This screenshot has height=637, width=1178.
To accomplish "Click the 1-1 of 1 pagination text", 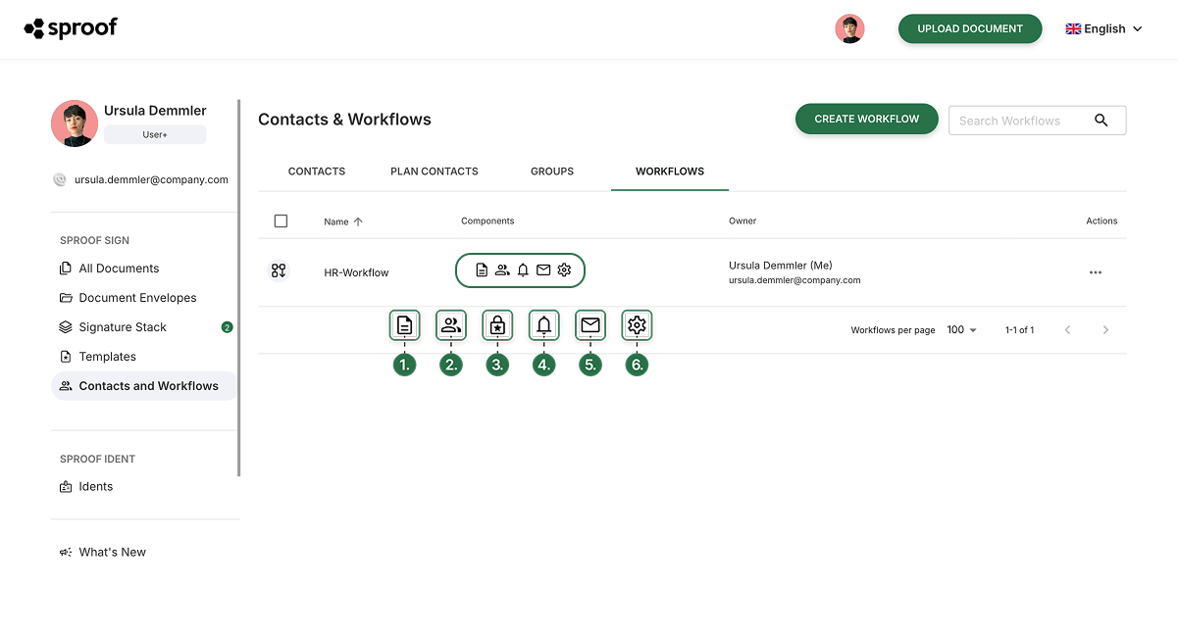I will tap(1019, 330).
